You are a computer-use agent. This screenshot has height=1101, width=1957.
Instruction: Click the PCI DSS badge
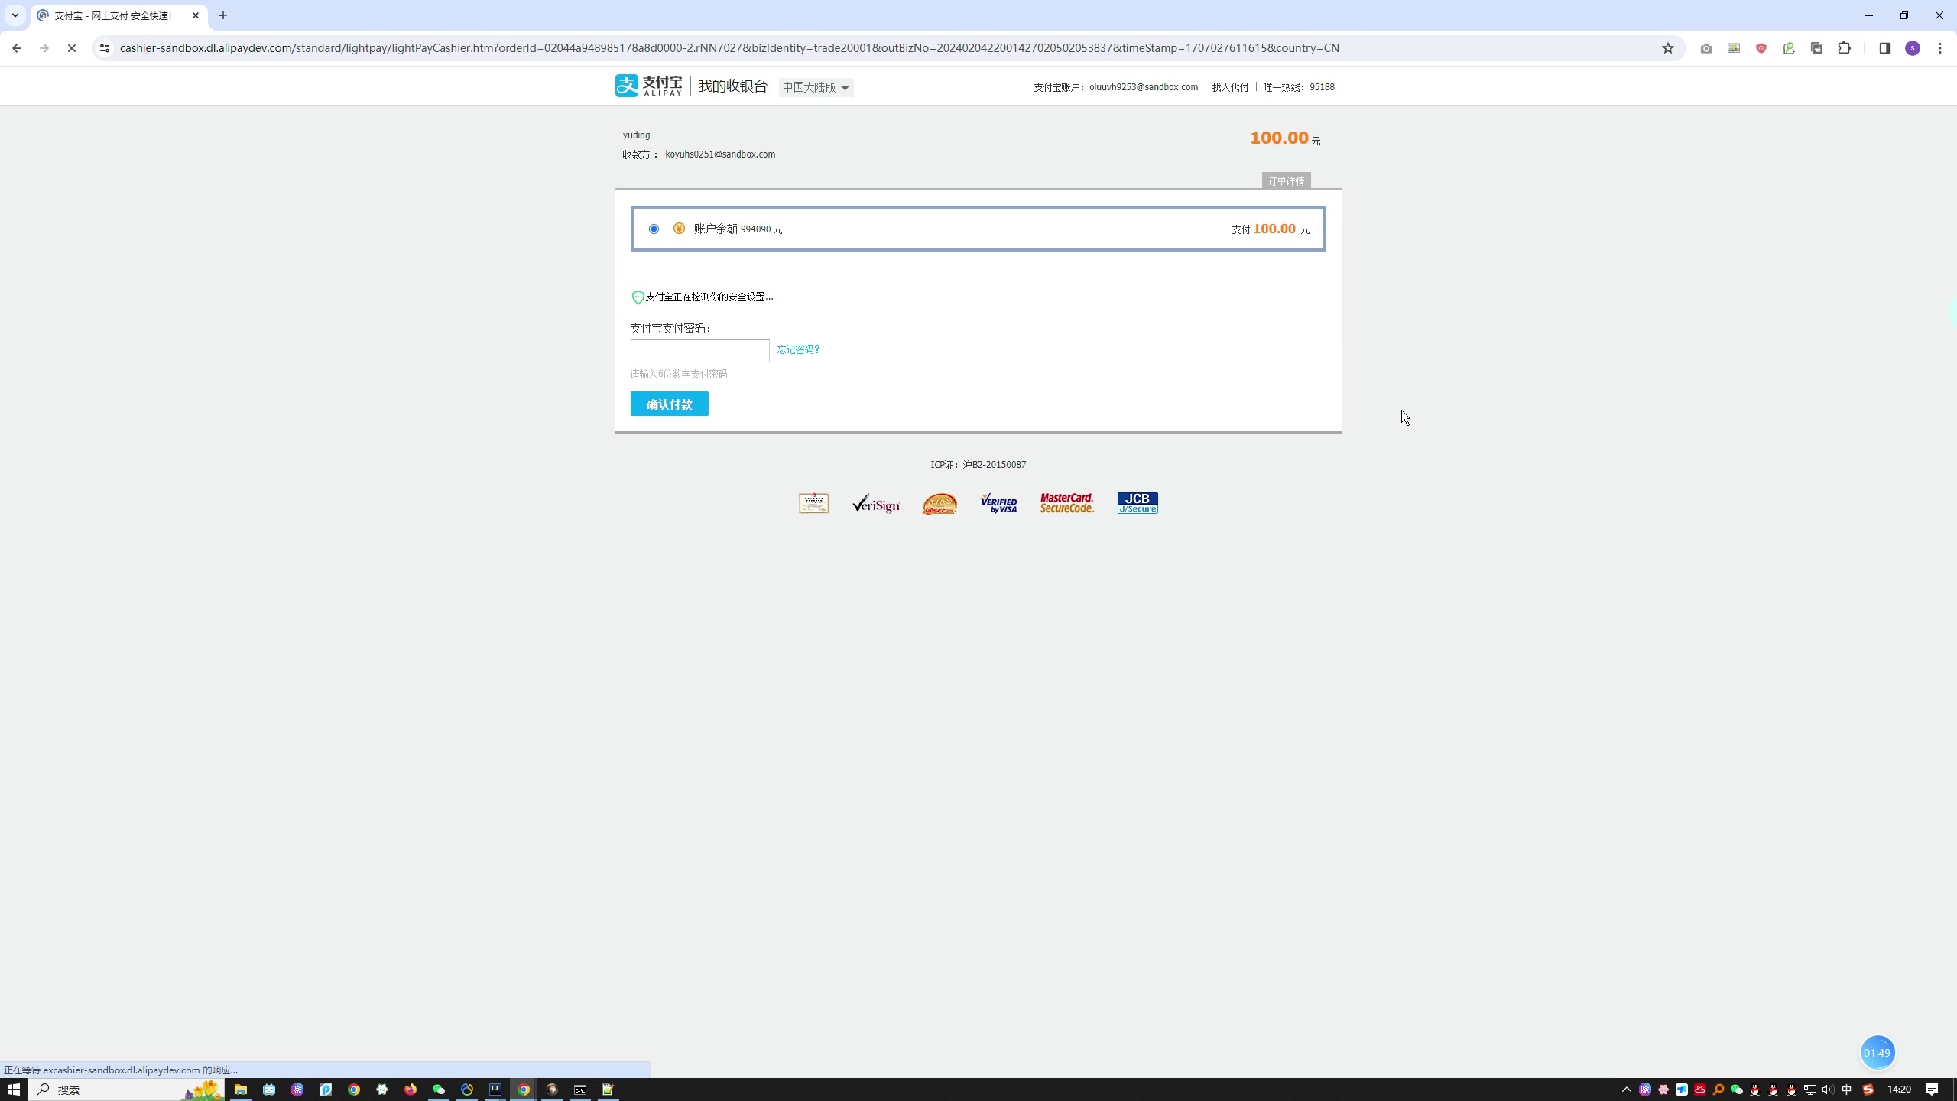[940, 503]
